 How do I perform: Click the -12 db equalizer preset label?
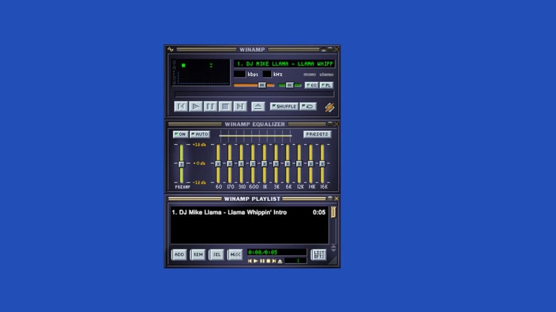[199, 182]
